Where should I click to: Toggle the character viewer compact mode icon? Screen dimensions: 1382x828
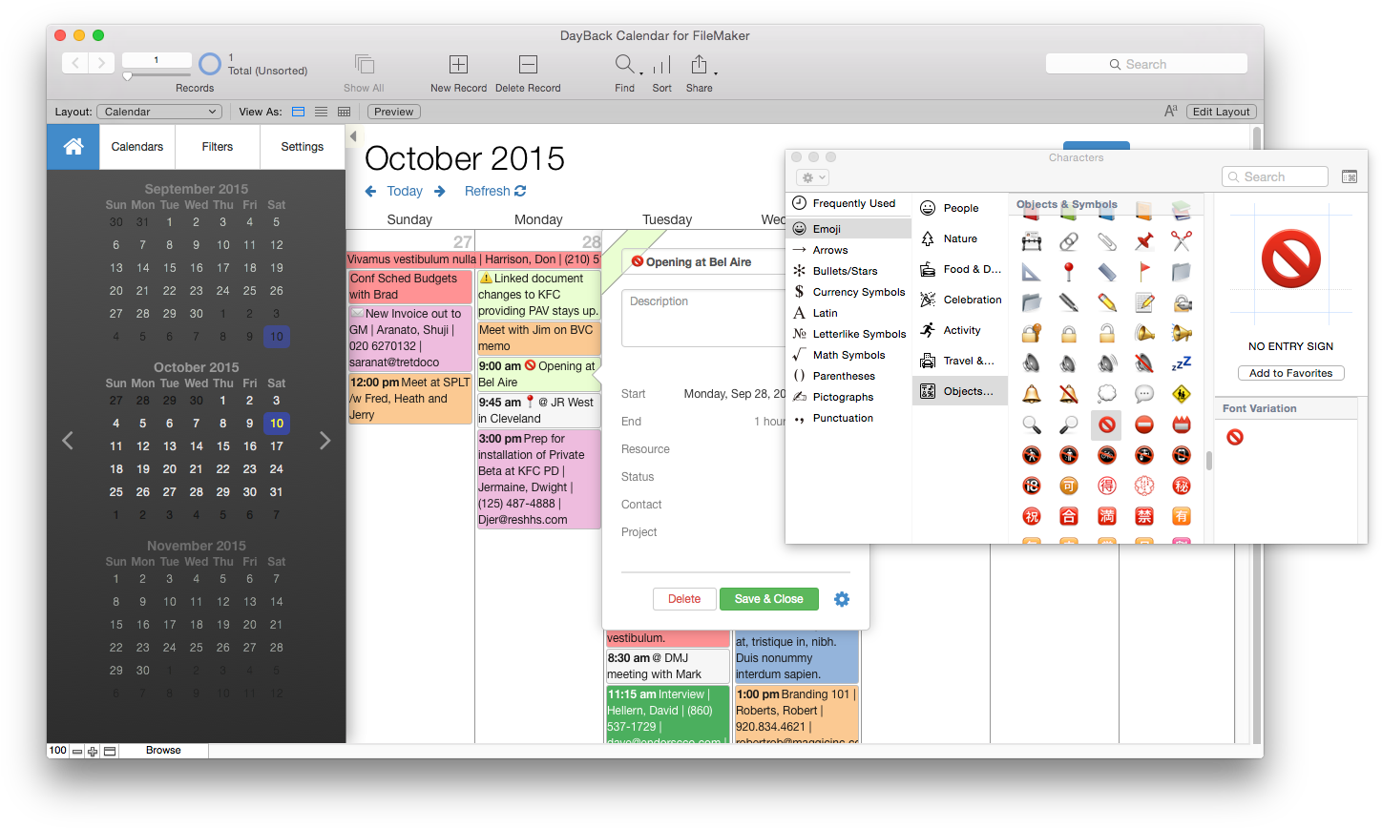pyautogui.click(x=1350, y=176)
